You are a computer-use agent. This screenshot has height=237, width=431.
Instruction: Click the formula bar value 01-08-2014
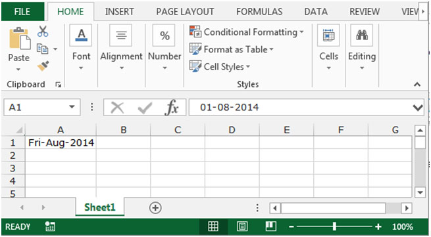(x=230, y=107)
